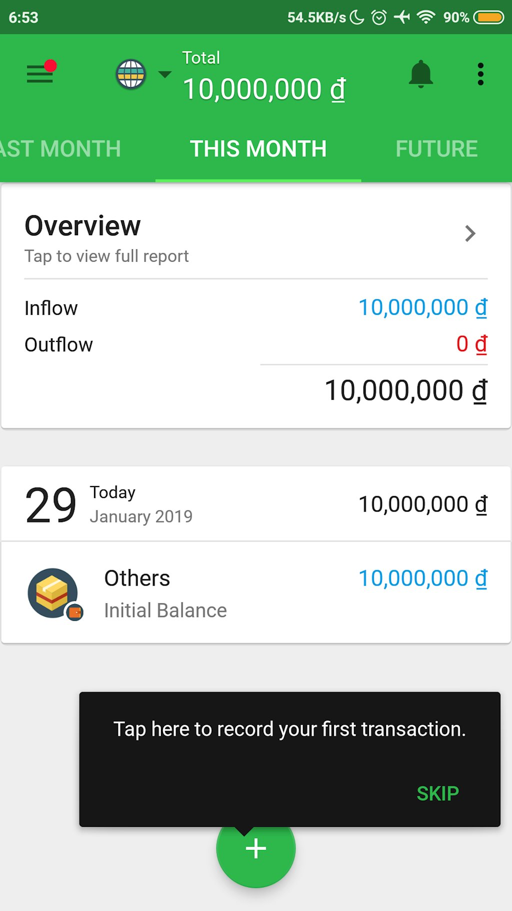
Task: Open full report via Overview chevron
Action: click(x=470, y=234)
